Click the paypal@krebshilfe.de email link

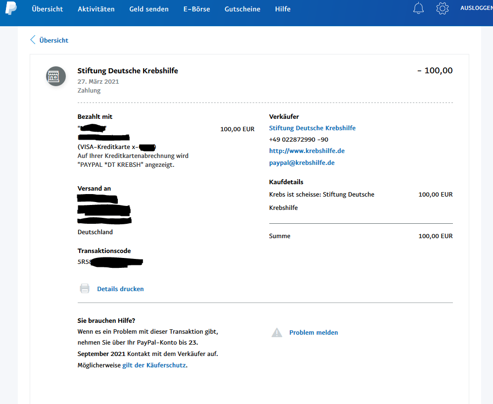click(302, 163)
